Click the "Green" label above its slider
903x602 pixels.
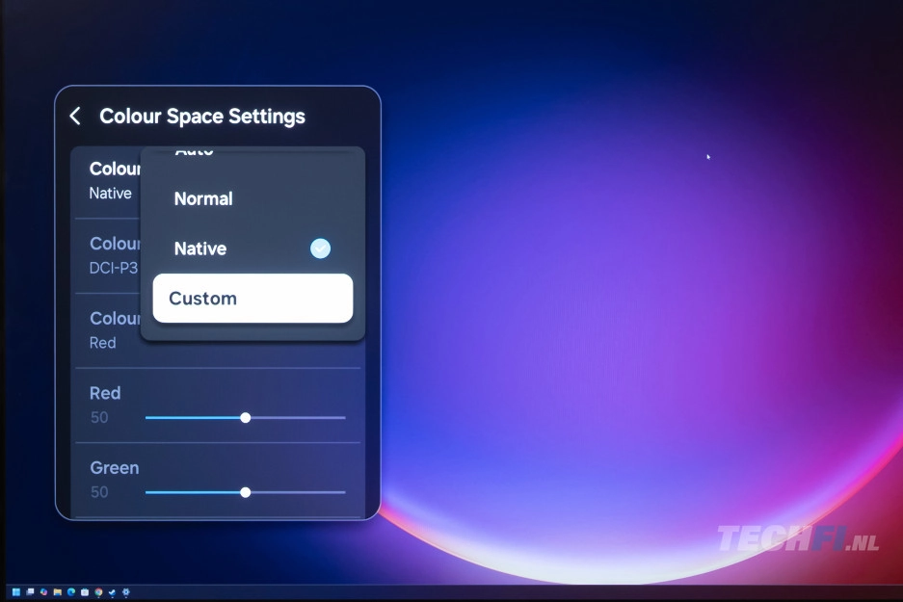pos(114,468)
